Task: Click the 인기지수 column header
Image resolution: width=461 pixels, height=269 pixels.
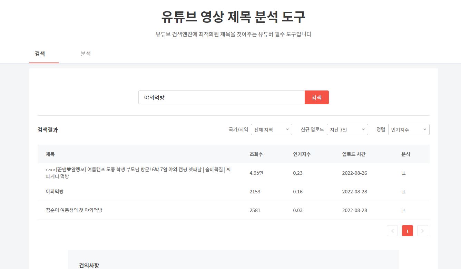Action: (x=302, y=154)
